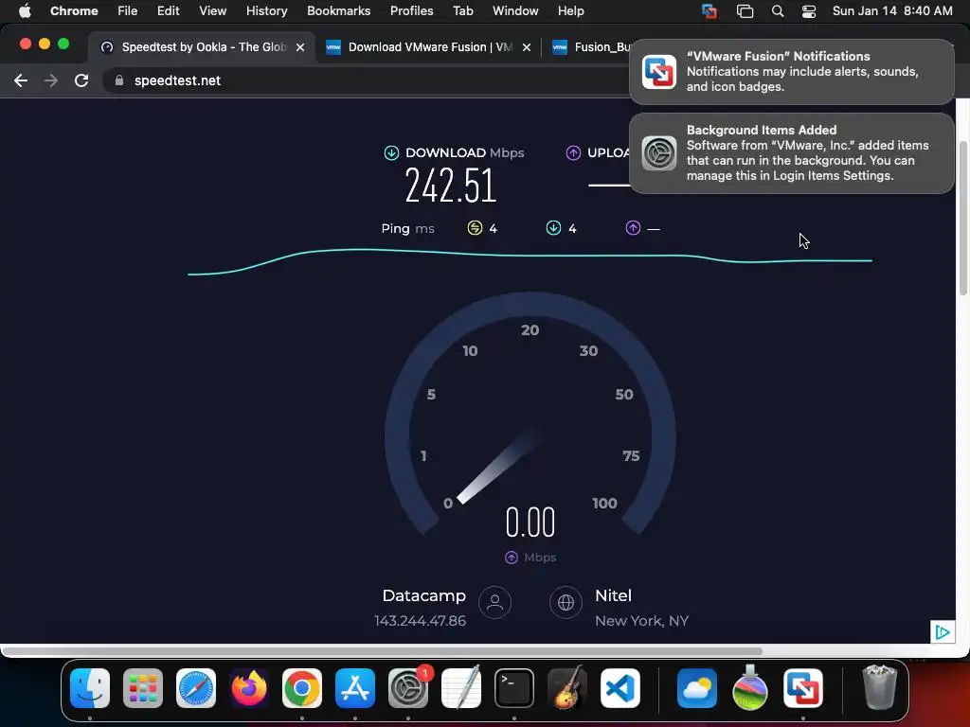Image resolution: width=970 pixels, height=727 pixels.
Task: Click VMware Fusion menu bar status icon
Action: [710, 11]
